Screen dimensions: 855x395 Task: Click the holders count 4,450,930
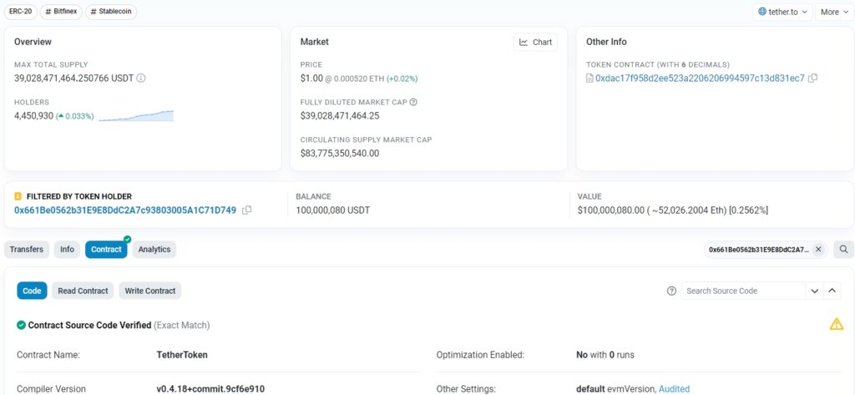[x=33, y=116]
